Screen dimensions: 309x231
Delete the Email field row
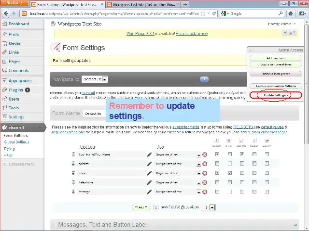point(205,173)
